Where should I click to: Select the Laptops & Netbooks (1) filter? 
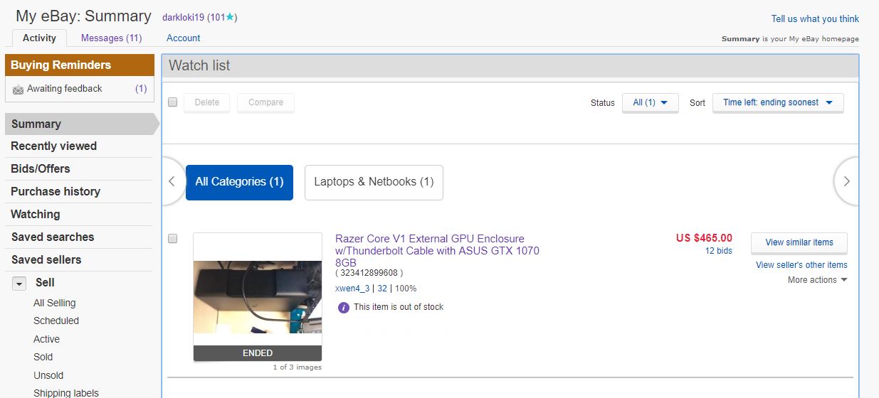pos(374,182)
